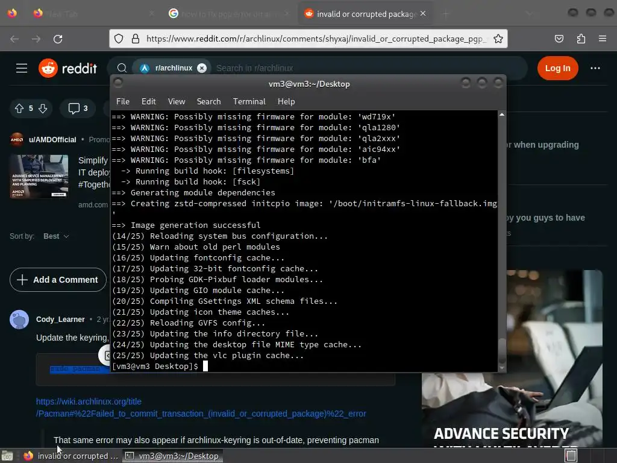This screenshot has height=463, width=617.
Task: Remove the r/archlinux search filter
Action: tap(202, 68)
